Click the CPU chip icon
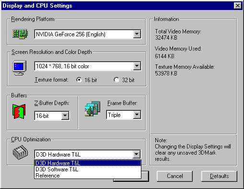The width and height of the screenshot is (244, 189). pos(20,152)
